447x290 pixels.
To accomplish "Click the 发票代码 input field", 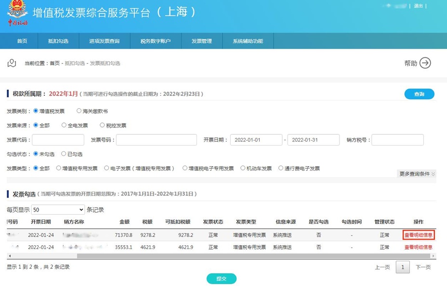I will tap(58, 140).
